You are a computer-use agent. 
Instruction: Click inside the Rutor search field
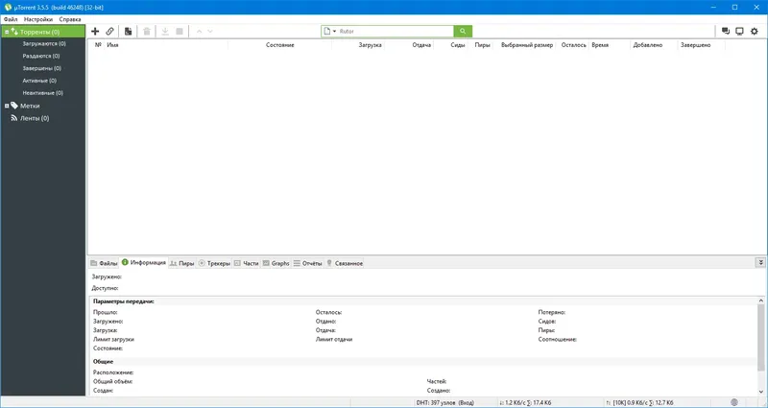tap(395, 32)
